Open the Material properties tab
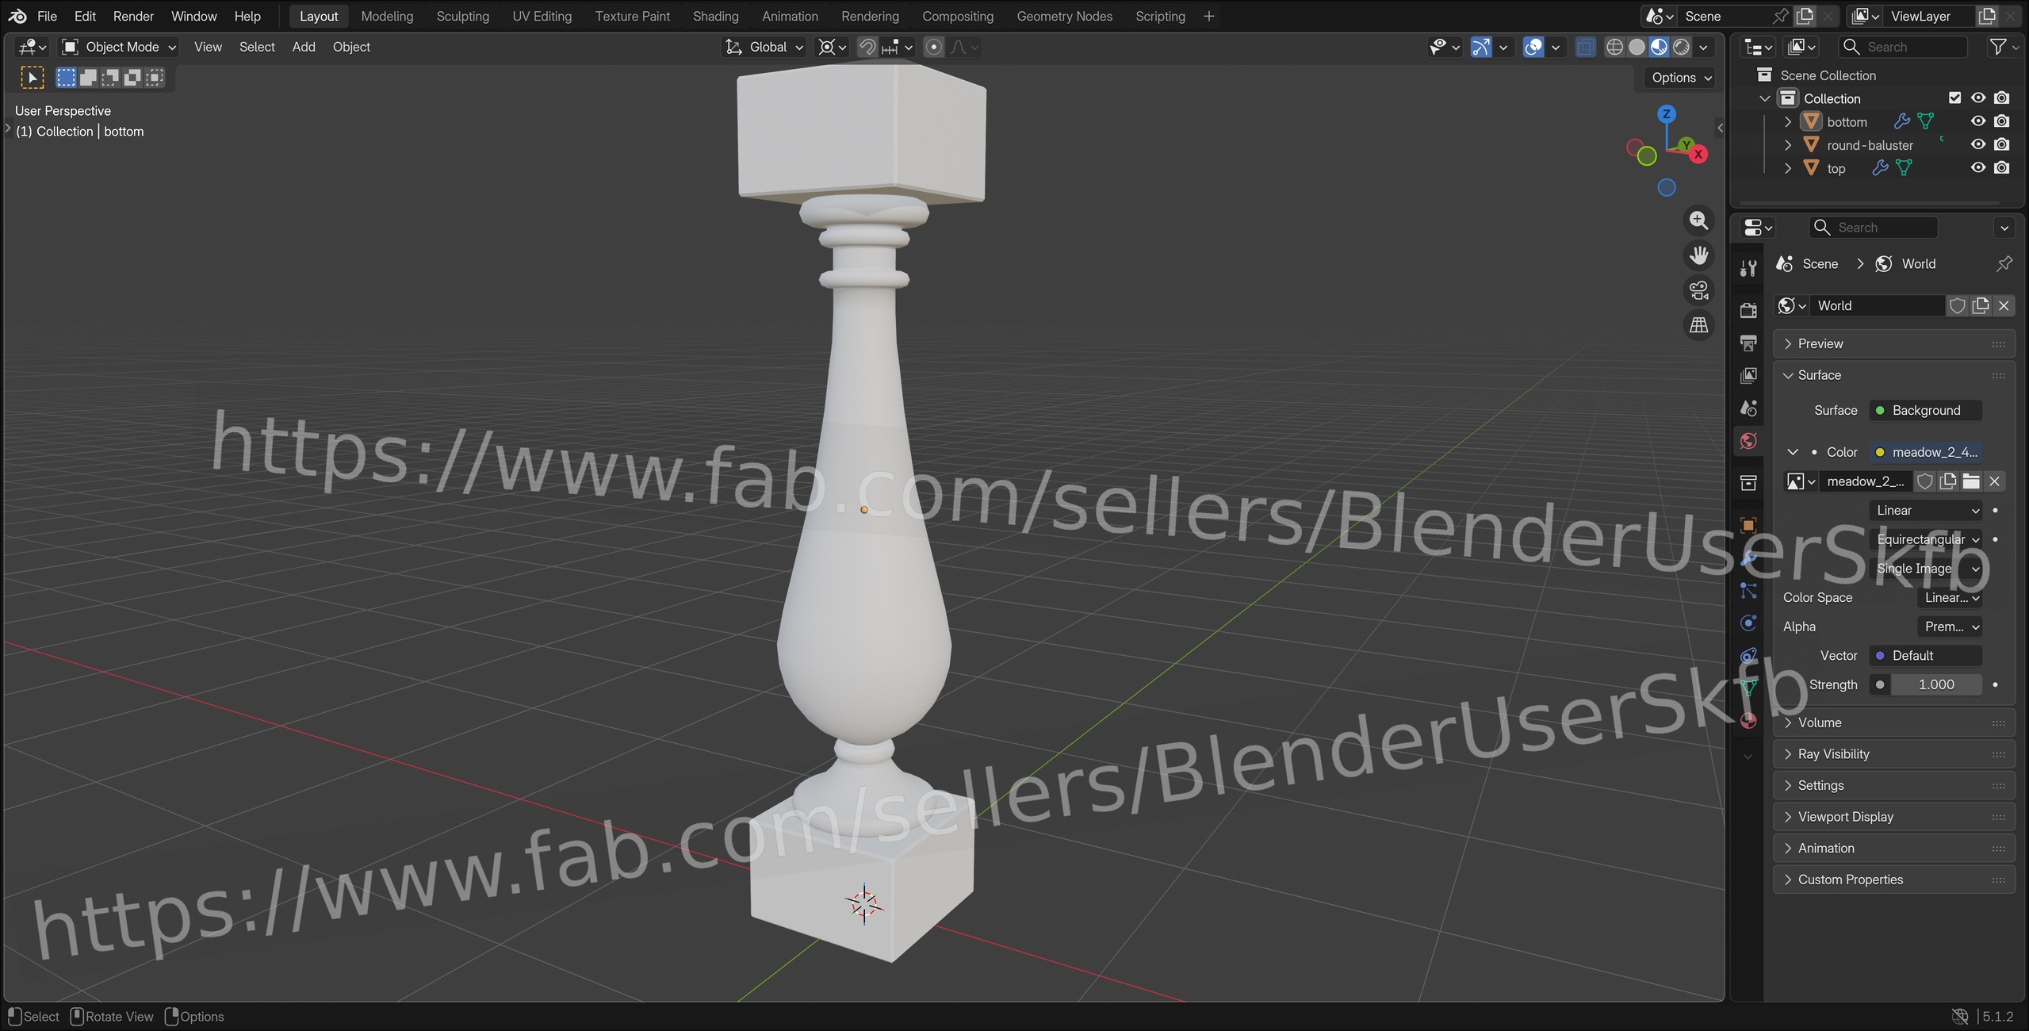Viewport: 2029px width, 1031px height. [x=1748, y=720]
